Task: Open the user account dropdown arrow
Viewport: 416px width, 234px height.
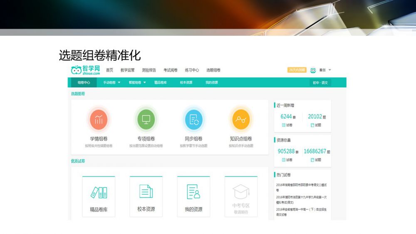Action: click(x=330, y=70)
